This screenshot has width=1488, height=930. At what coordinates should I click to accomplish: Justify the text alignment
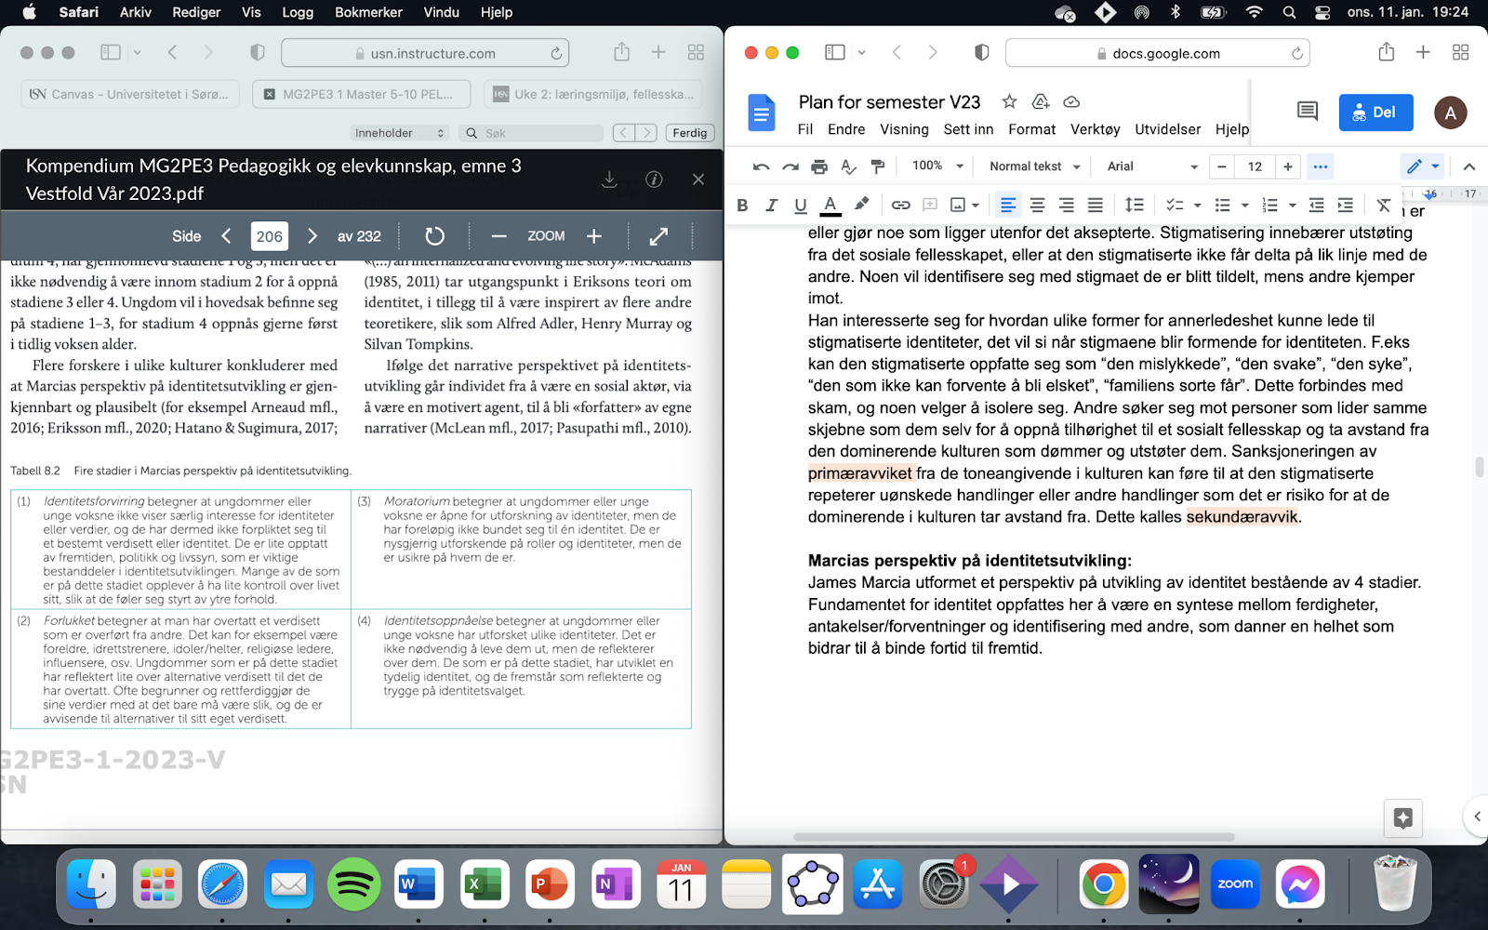(x=1096, y=205)
